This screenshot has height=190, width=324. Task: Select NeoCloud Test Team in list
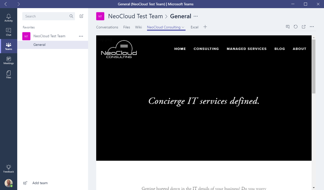tap(49, 36)
